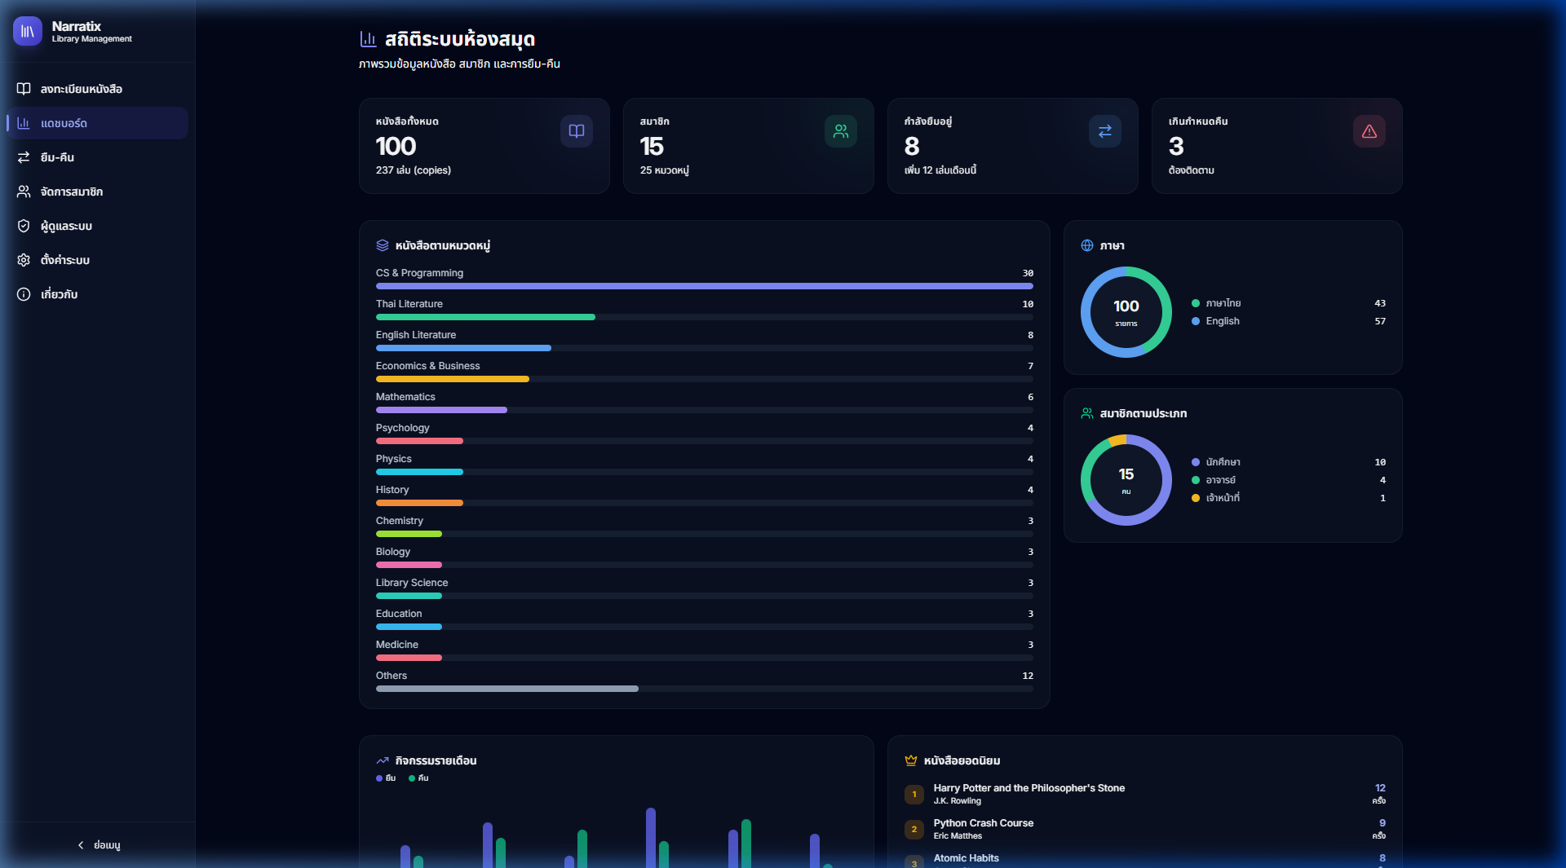Toggle the purple borrow series in chart legend
This screenshot has width=1566, height=868.
[386, 778]
